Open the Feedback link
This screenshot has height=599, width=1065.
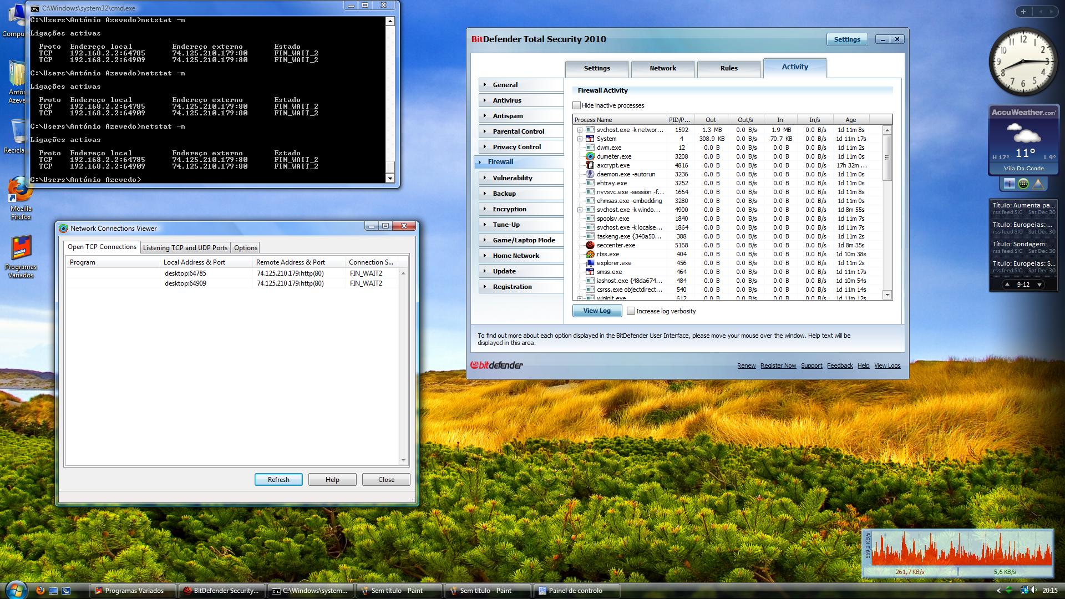click(x=839, y=366)
